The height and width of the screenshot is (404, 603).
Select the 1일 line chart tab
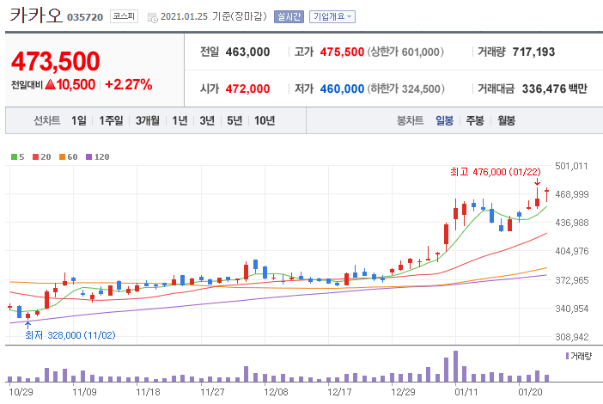coord(79,121)
